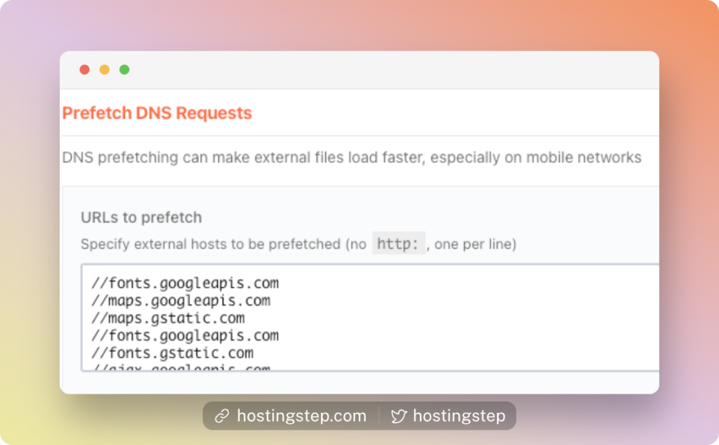Click the Specify external hosts help text
The width and height of the screenshot is (719, 445).
point(298,244)
